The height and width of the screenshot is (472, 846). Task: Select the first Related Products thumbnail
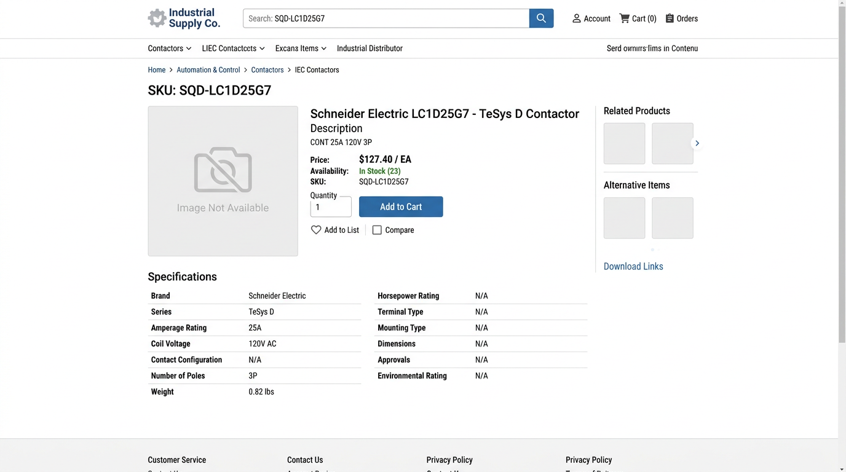[x=624, y=144]
